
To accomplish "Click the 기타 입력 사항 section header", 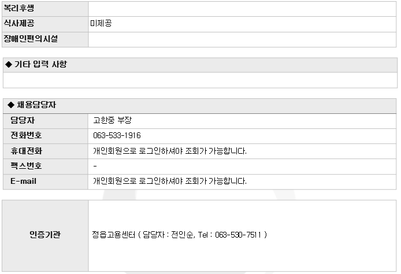I will [x=39, y=64].
